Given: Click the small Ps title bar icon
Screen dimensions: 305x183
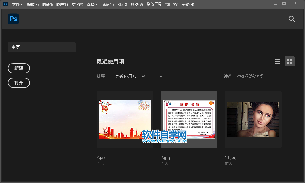Looking at the screenshot, I should (x=5, y=4).
